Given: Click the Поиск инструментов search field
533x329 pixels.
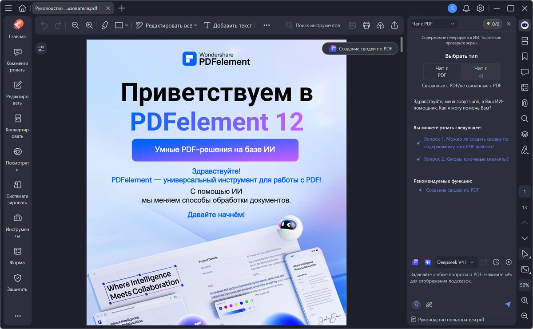Looking at the screenshot, I should tap(313, 25).
